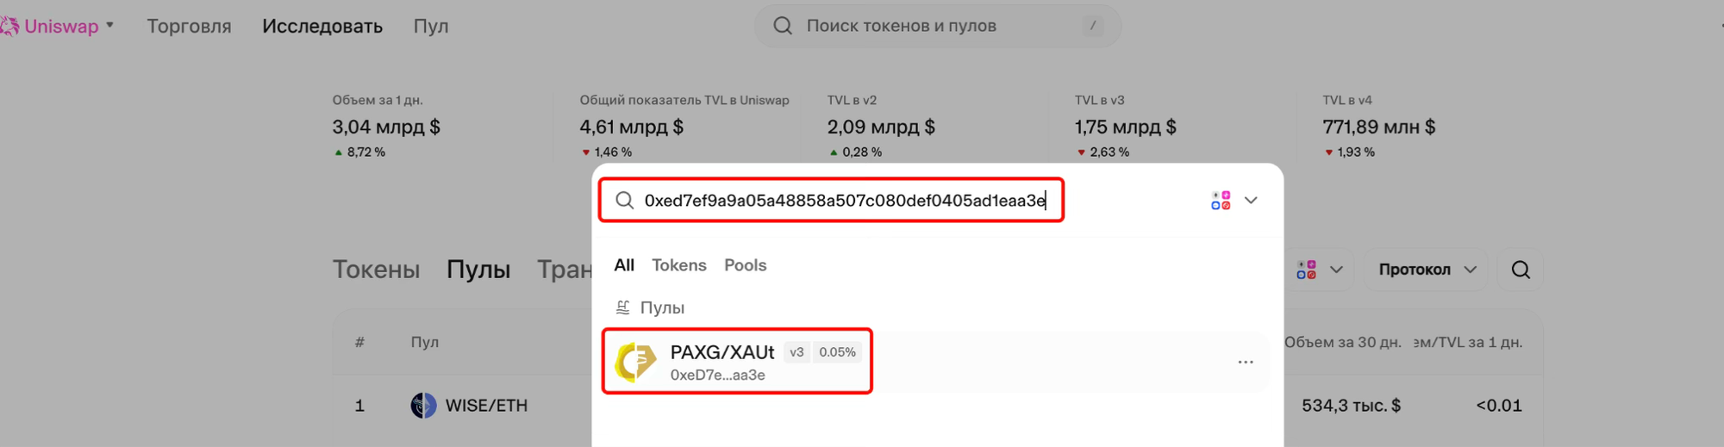Image resolution: width=1724 pixels, height=447 pixels.
Task: Expand the network chevron in search popup
Action: point(1251,201)
